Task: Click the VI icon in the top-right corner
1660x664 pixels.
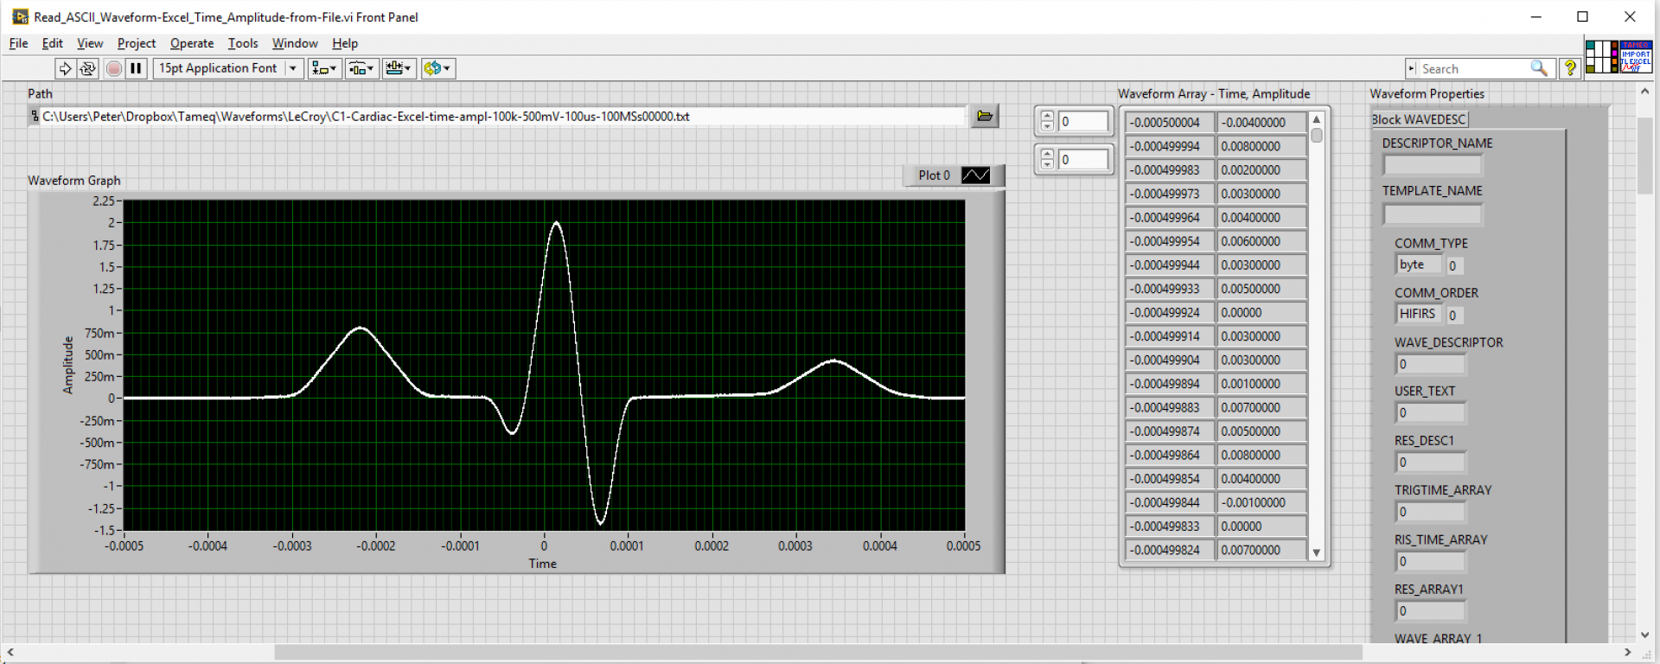Action: tap(1635, 56)
